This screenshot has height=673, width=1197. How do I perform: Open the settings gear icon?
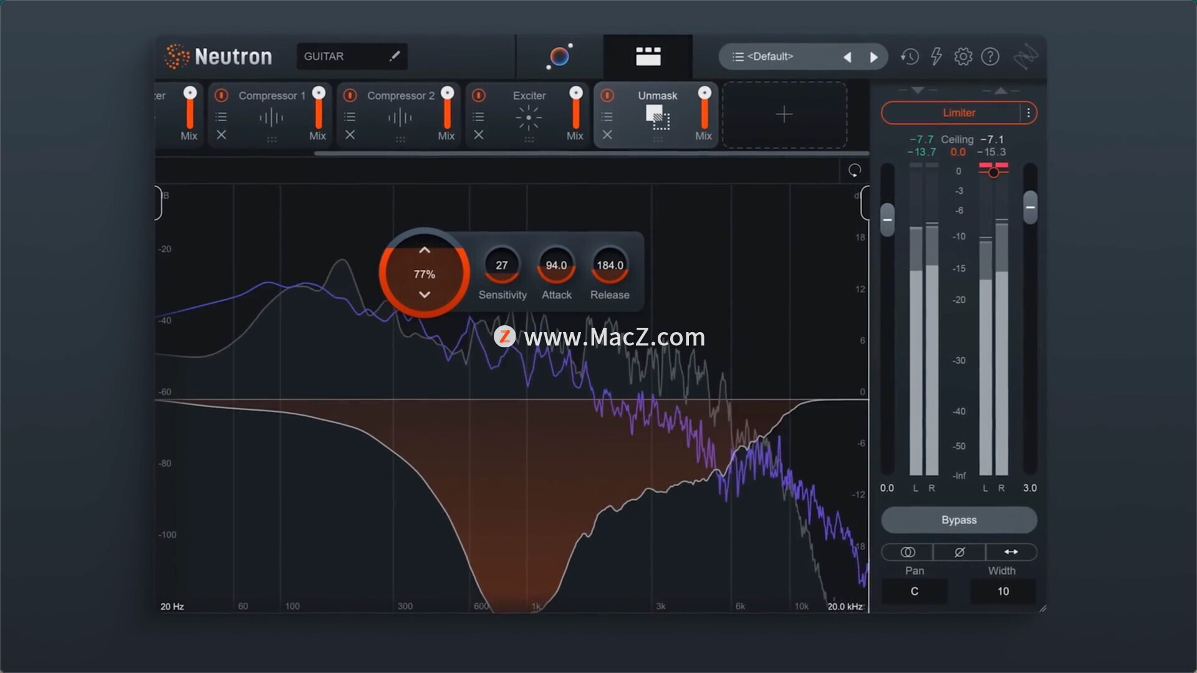963,57
